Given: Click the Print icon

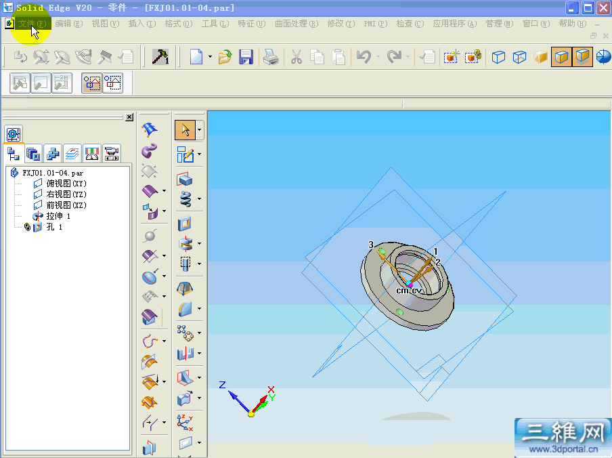Looking at the screenshot, I should point(271,57).
